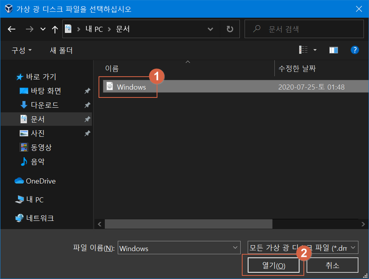Viewport: 369px width, 279px height.
Task: Click the date 2020-07-25-토 01:48
Action: click(311, 87)
